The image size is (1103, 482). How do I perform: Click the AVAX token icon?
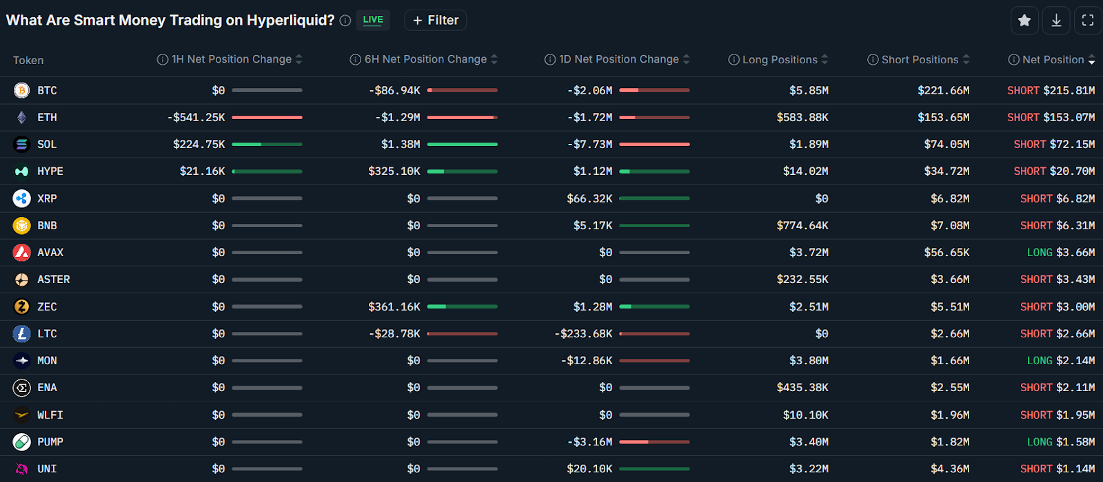click(x=21, y=253)
